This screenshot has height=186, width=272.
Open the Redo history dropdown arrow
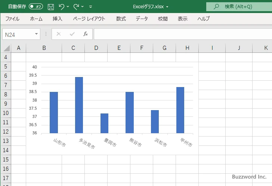pos(83,7)
